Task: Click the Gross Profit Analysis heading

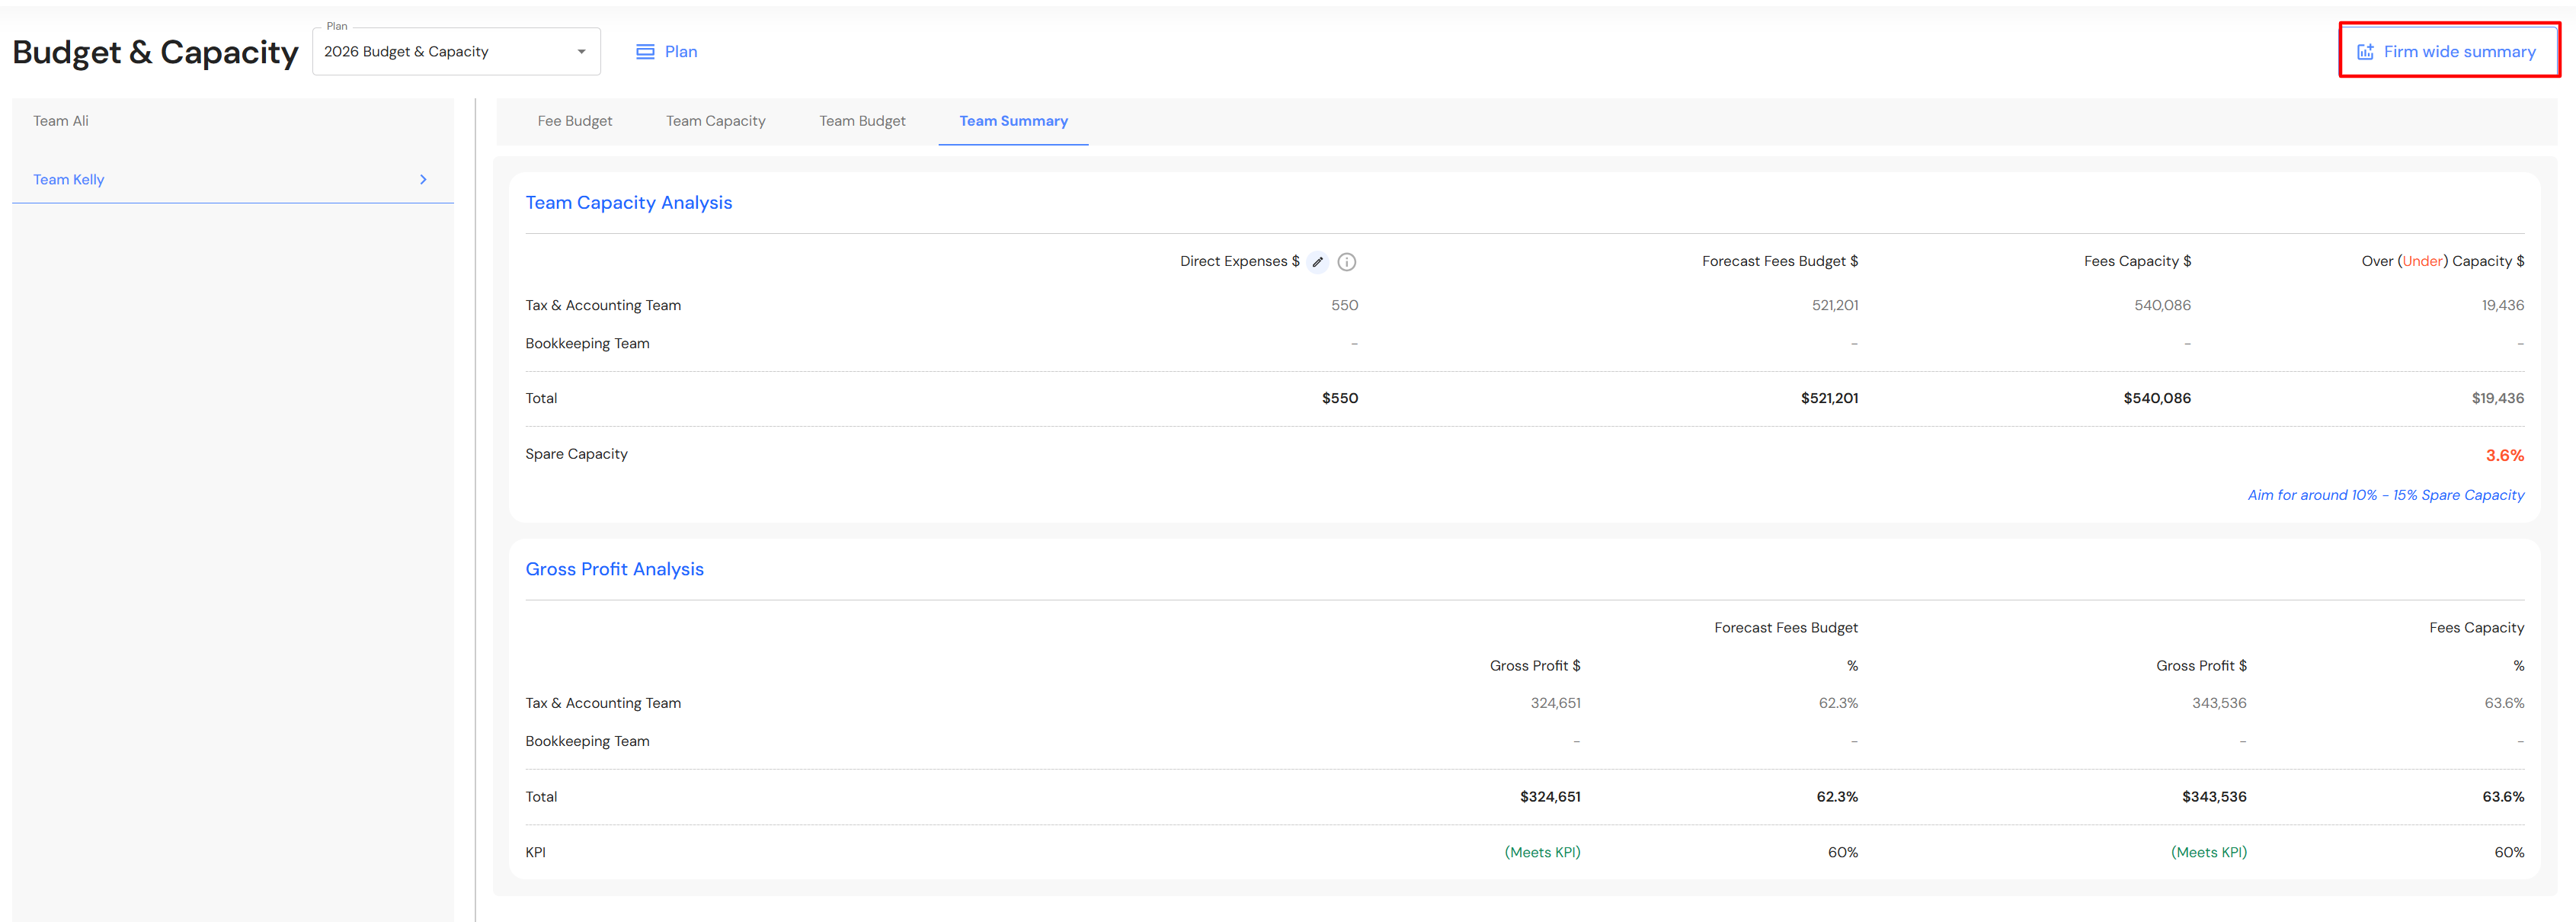Action: point(614,569)
